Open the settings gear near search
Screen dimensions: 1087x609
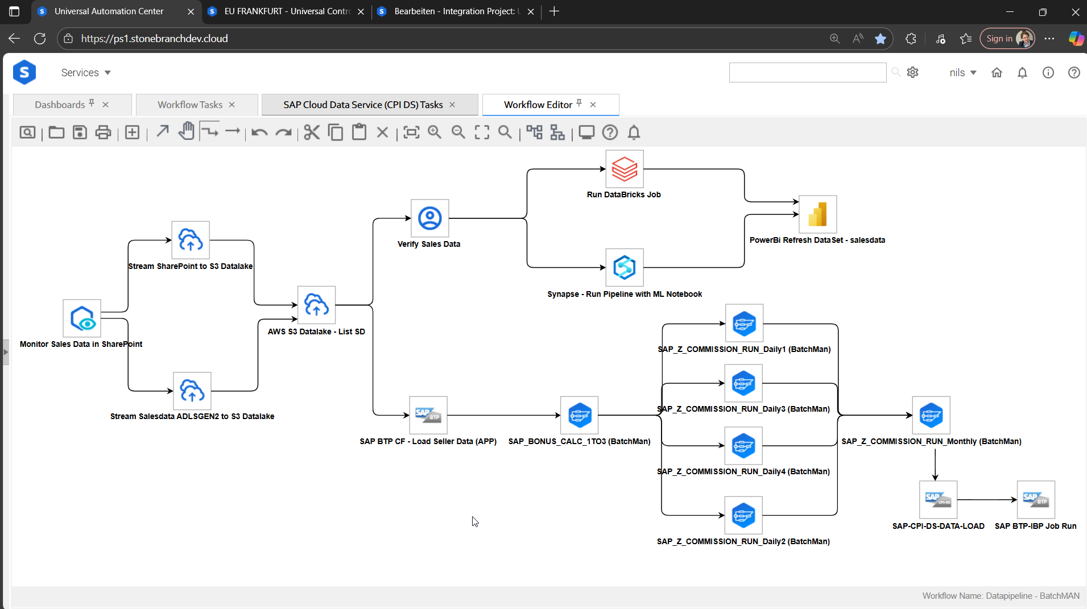pos(913,72)
